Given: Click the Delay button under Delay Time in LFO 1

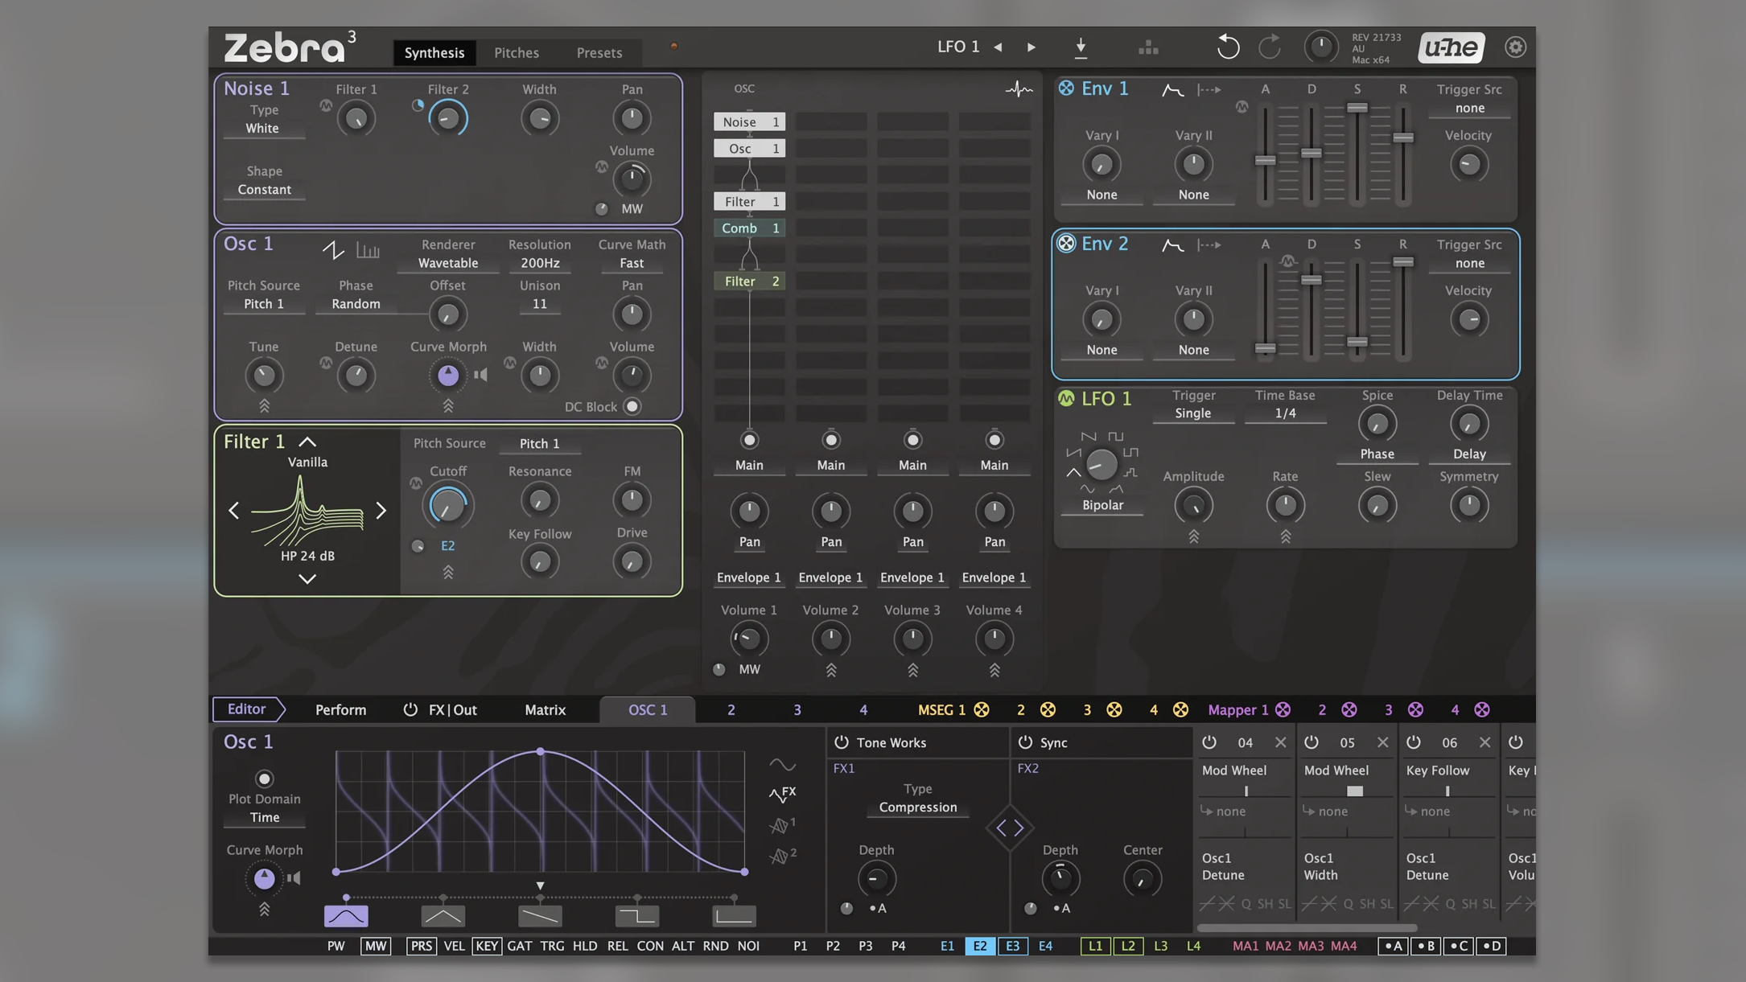Looking at the screenshot, I should pos(1468,453).
